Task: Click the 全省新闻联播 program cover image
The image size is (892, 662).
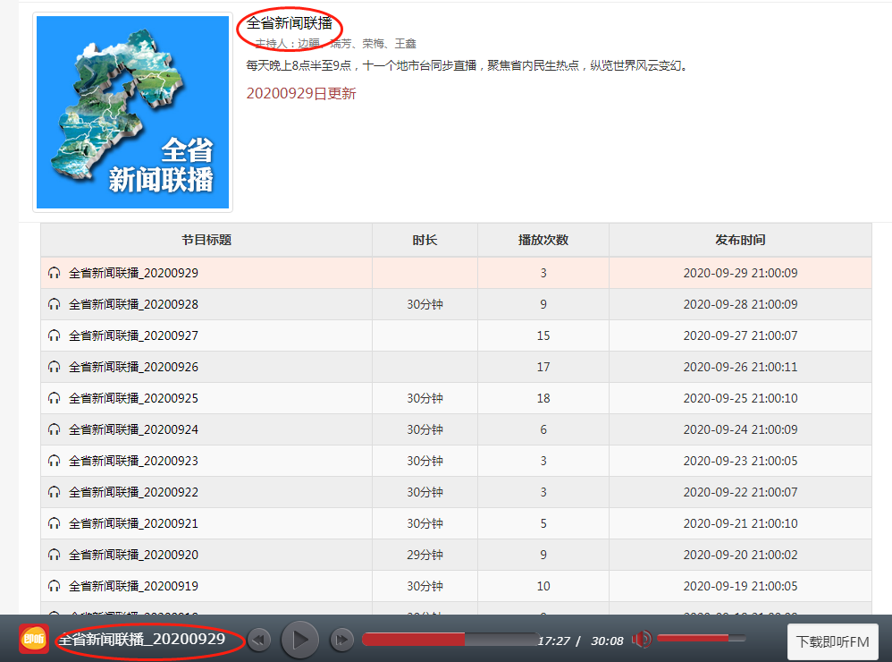Action: point(132,112)
